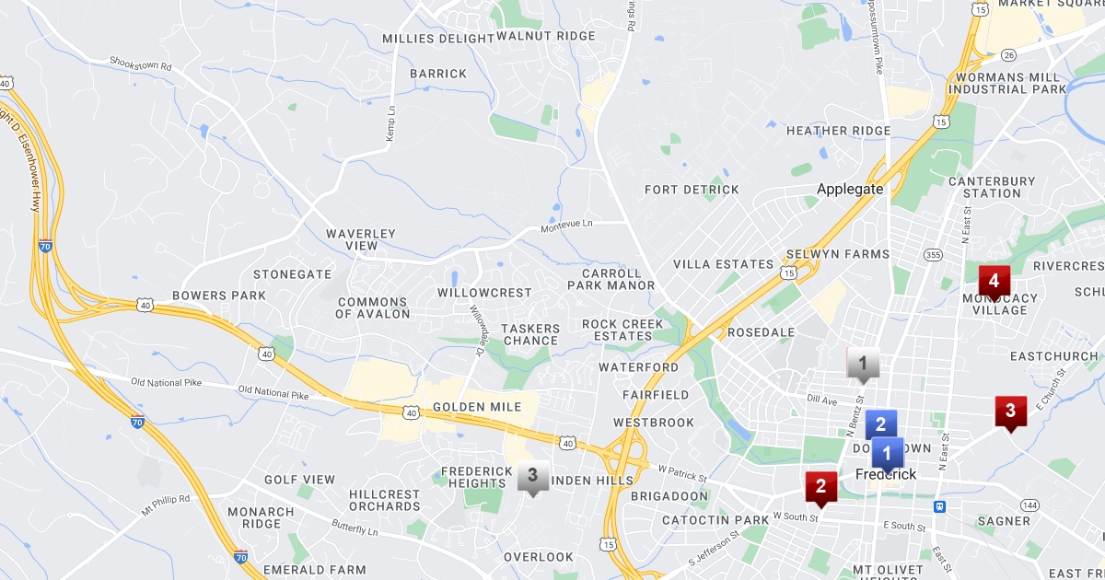Click the Fort Detrick map label

(692, 190)
